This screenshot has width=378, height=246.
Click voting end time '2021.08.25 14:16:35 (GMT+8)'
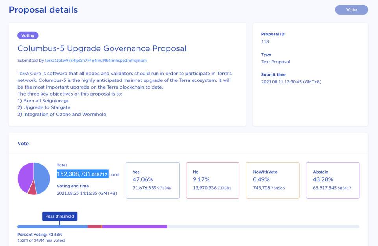pos(87,194)
